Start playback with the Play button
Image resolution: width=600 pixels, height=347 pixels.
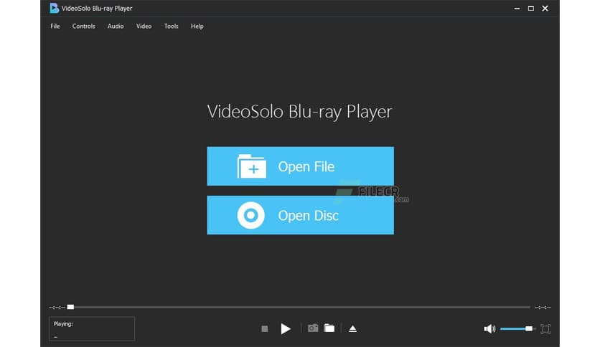286,328
